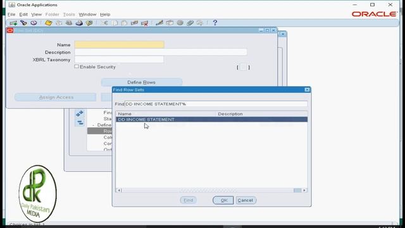Close the Find Row Sets dialog
Screen dimensions: 405x228
point(307,90)
